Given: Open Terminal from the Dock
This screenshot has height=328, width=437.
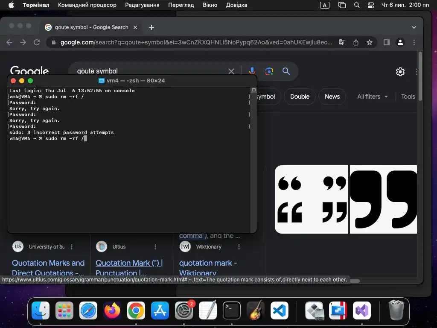Looking at the screenshot, I should (x=232, y=310).
